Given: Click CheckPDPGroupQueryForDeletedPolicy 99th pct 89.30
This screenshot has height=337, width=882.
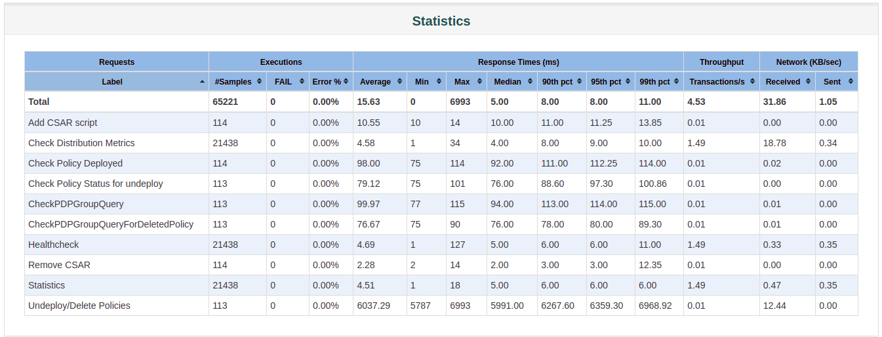Looking at the screenshot, I should click(x=651, y=224).
